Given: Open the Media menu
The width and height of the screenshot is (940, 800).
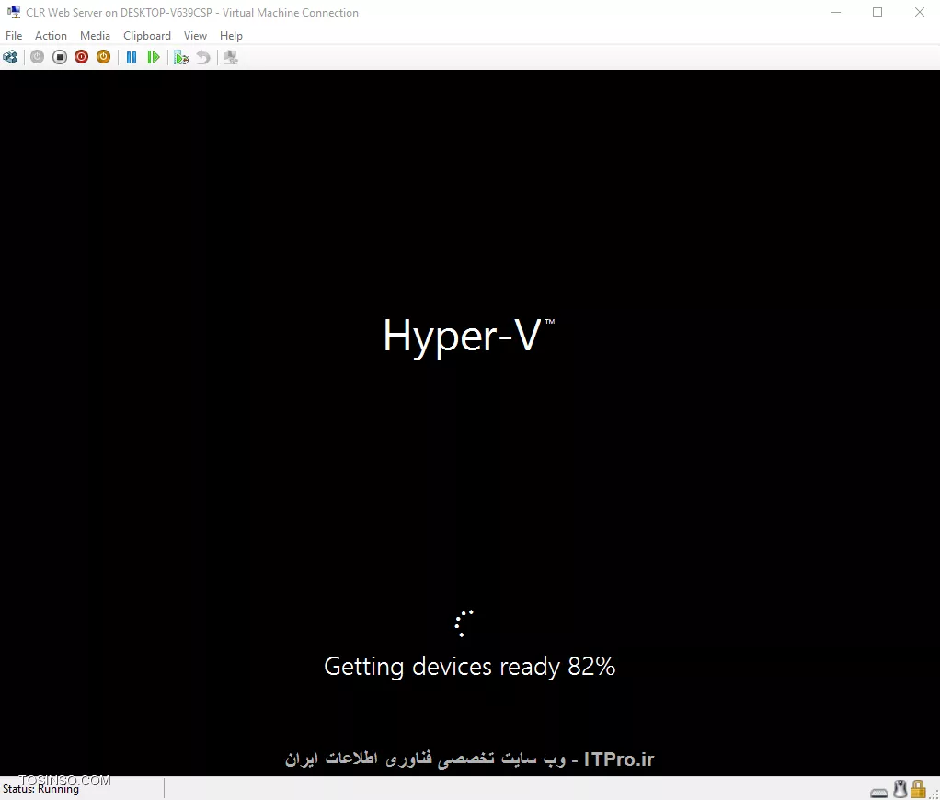Looking at the screenshot, I should click(95, 35).
